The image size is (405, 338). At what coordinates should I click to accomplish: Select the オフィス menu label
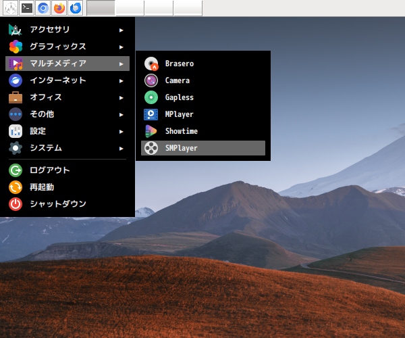46,97
